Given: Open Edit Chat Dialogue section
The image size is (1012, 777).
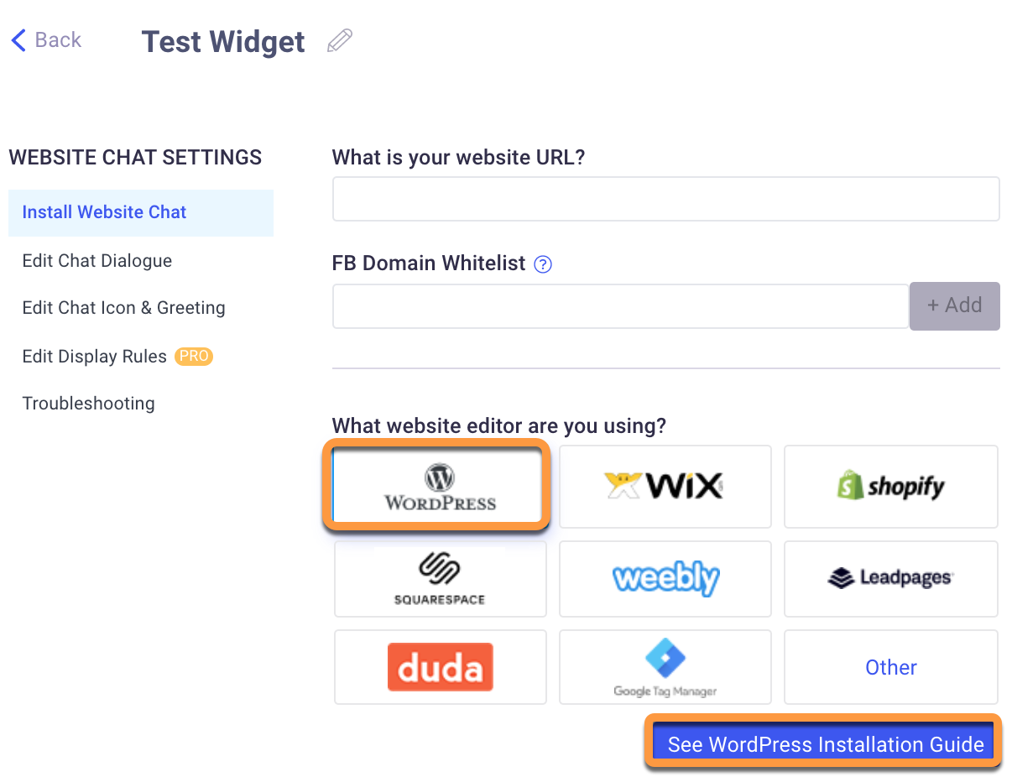Looking at the screenshot, I should 97,261.
